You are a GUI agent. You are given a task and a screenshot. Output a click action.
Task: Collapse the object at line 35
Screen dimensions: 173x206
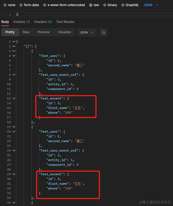14,203
